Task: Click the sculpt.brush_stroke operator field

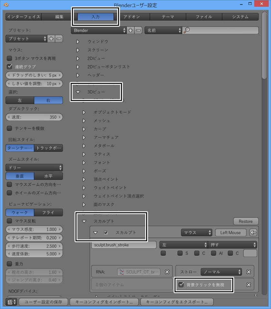Action: pos(124,245)
